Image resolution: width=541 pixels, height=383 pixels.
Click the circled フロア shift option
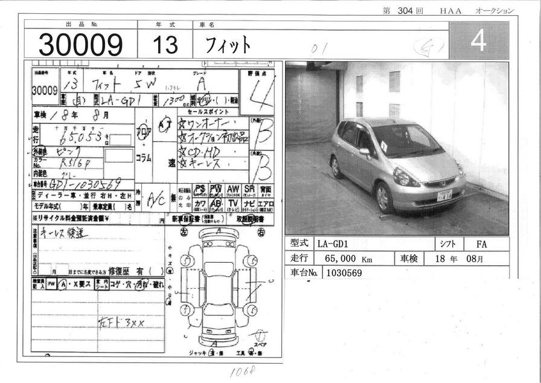142,133
